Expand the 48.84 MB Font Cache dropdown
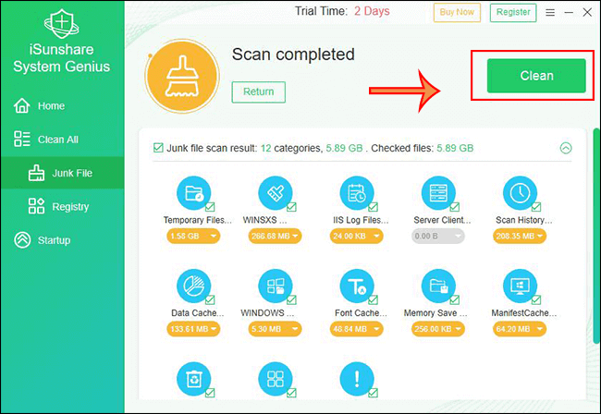This screenshot has height=414, width=601. click(x=357, y=329)
